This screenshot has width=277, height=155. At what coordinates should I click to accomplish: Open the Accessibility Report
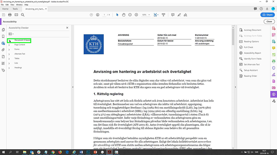(x=250, y=53)
